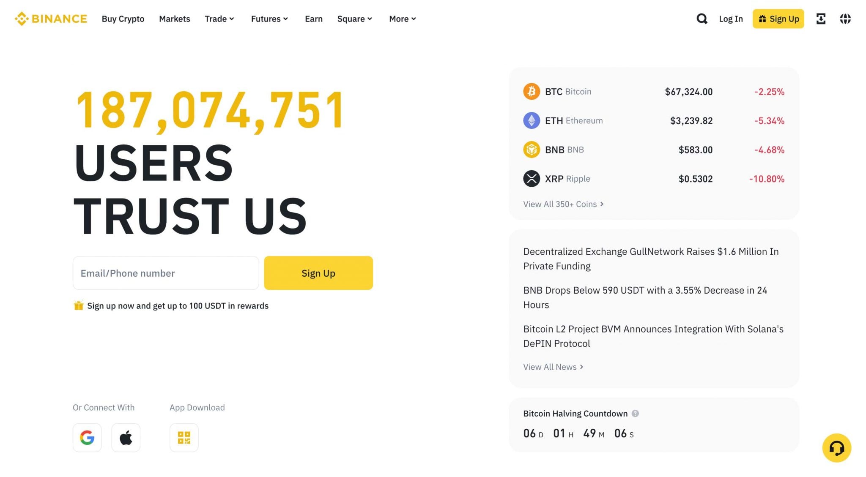This screenshot has width=866, height=477.
Task: Click the Email/Phone number input field
Action: click(165, 273)
